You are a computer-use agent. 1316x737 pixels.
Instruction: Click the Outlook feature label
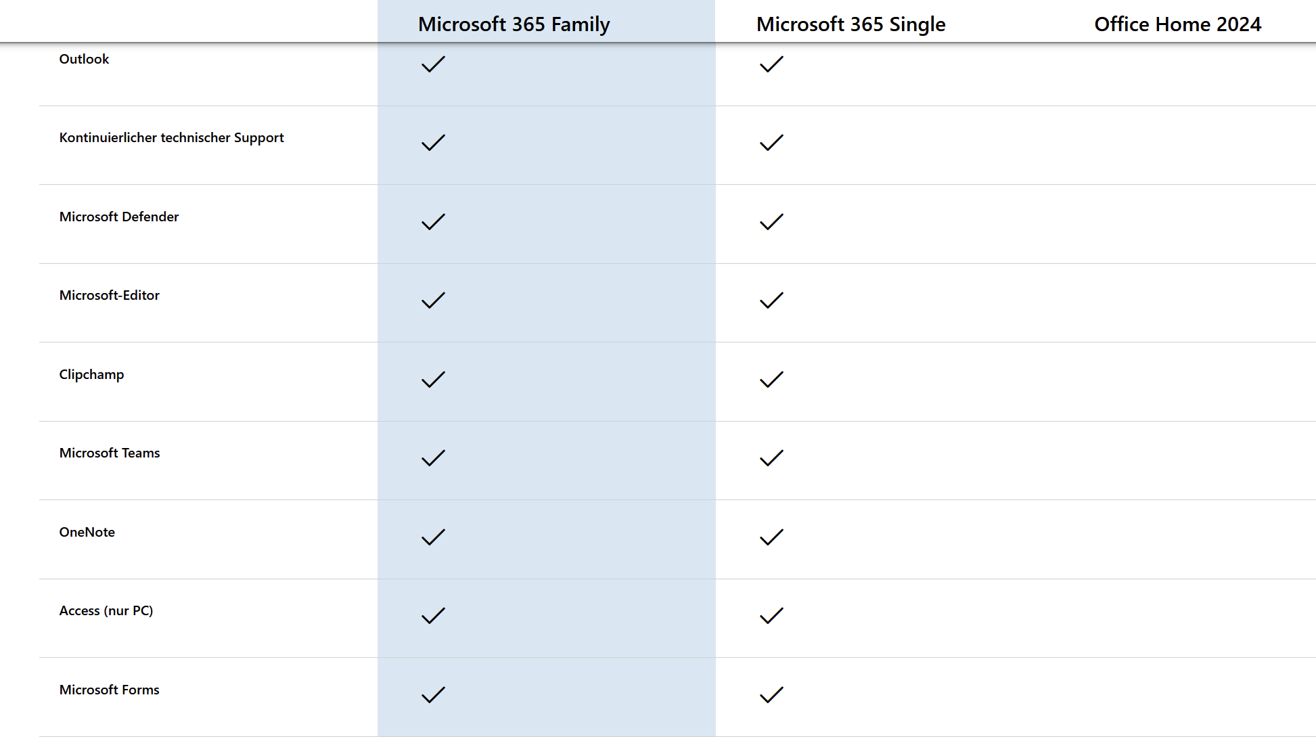click(x=84, y=59)
